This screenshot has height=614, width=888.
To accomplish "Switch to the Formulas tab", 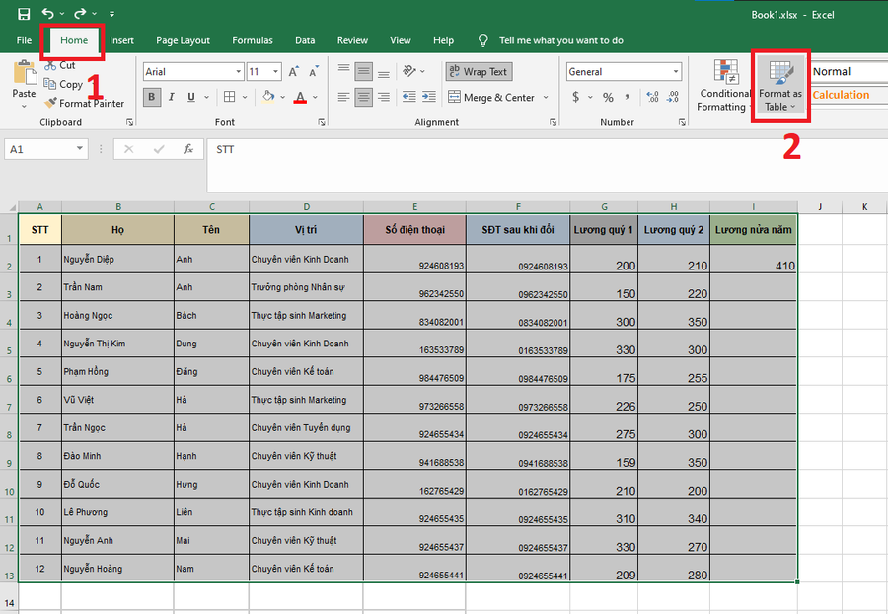I will pyautogui.click(x=253, y=40).
